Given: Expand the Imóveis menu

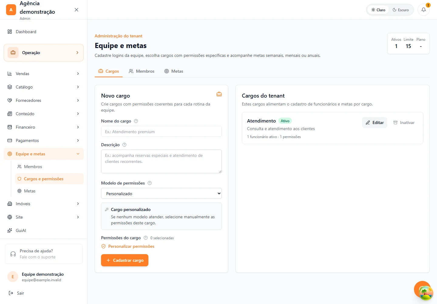Looking at the screenshot, I should tap(44, 204).
